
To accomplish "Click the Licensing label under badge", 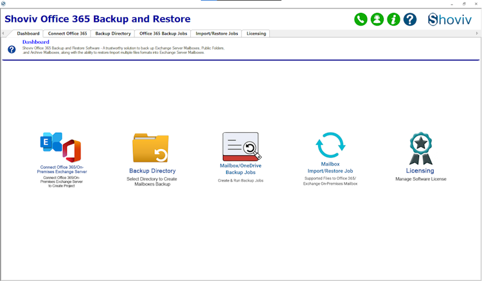I will 420,171.
